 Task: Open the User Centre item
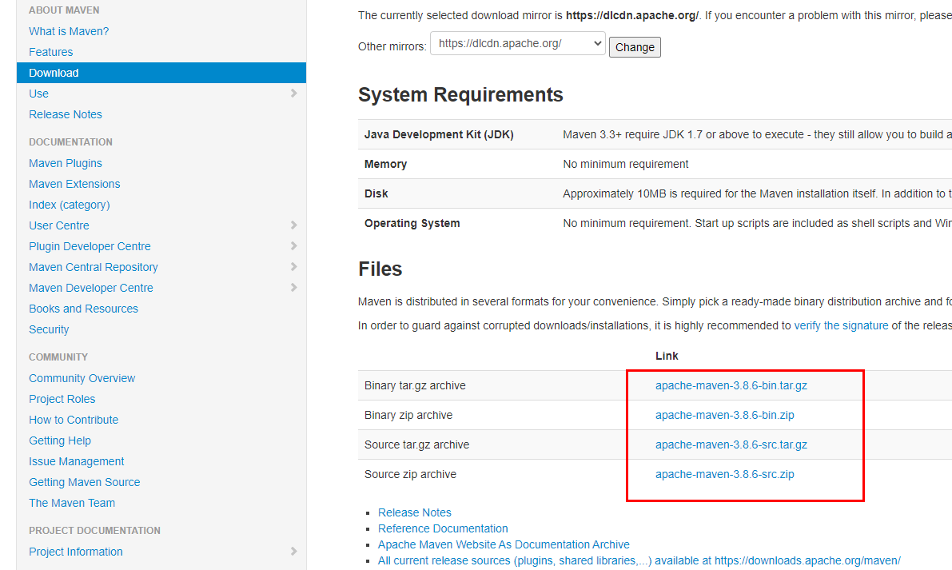click(59, 225)
